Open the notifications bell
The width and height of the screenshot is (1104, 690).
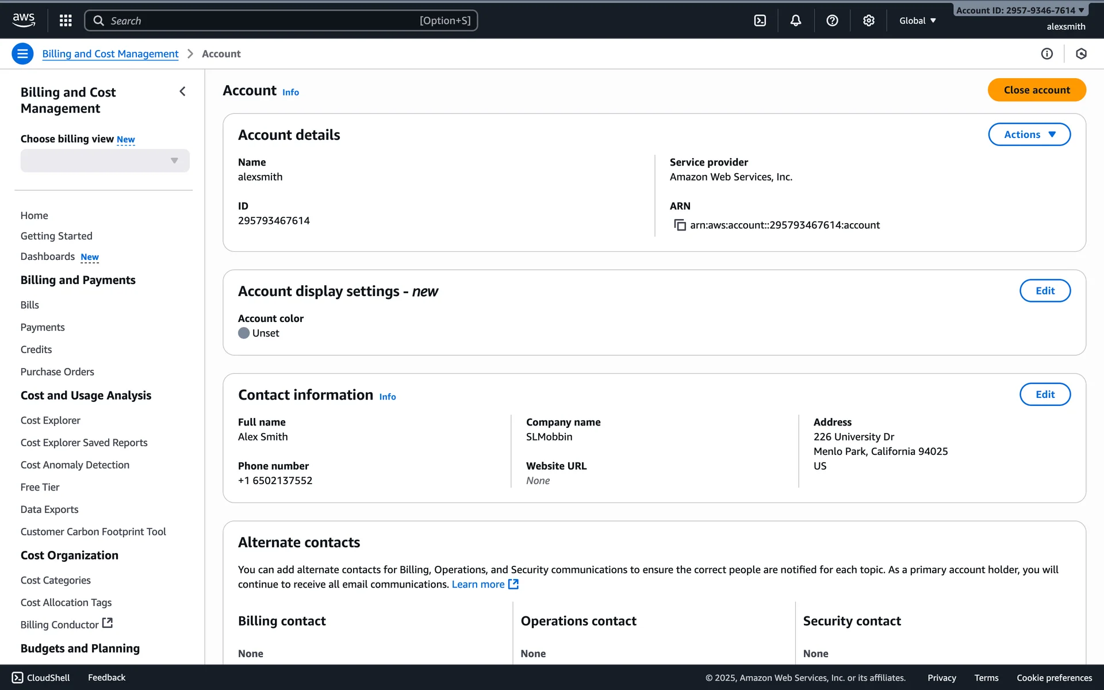pyautogui.click(x=796, y=21)
